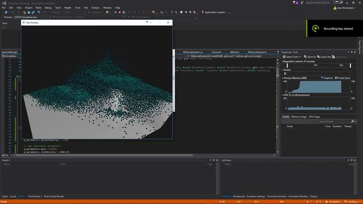Pin the Diagnostic Tools panel

tap(352, 52)
